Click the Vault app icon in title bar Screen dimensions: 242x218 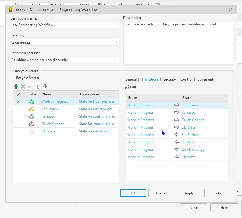click(x=10, y=9)
